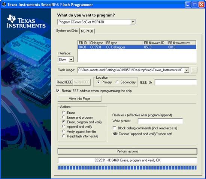Select Primary location radio button
The image size is (206, 179).
pos(98,82)
